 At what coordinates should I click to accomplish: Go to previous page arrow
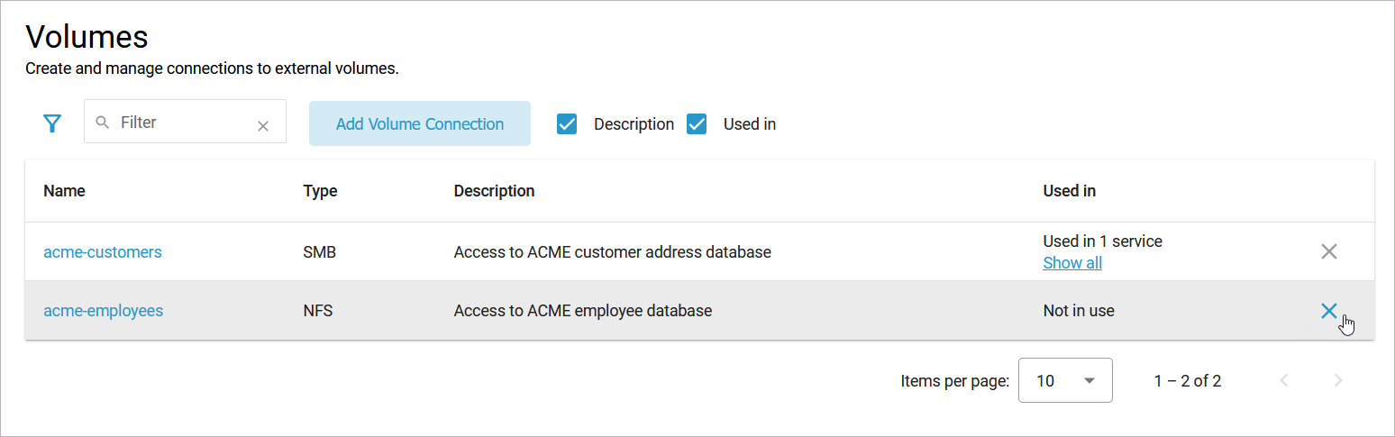tap(1284, 381)
